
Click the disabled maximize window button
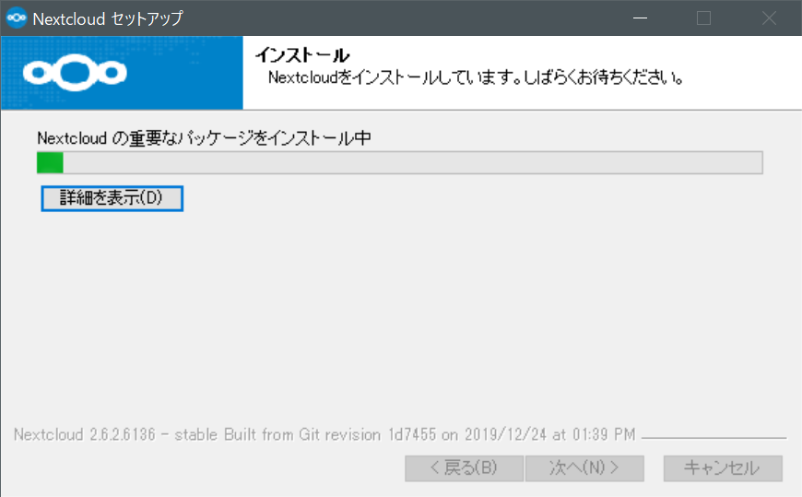tap(703, 18)
